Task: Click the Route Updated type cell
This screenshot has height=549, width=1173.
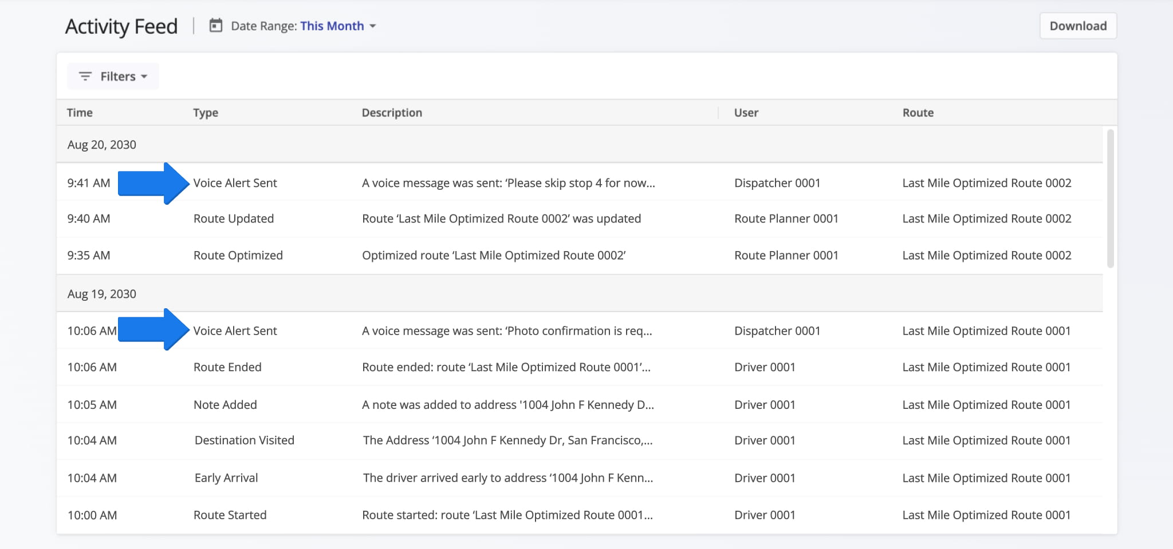Action: [234, 218]
